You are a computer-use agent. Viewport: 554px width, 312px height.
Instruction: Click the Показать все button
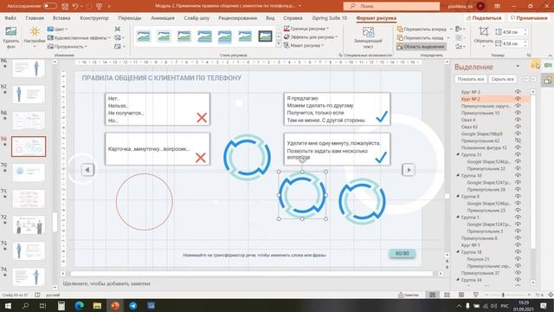471,79
